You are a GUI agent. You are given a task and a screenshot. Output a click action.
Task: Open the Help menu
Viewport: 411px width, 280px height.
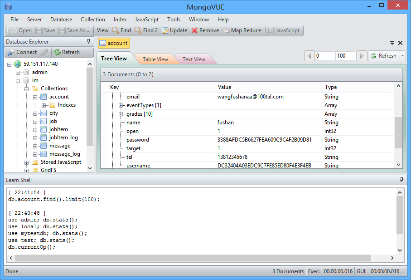click(x=223, y=20)
